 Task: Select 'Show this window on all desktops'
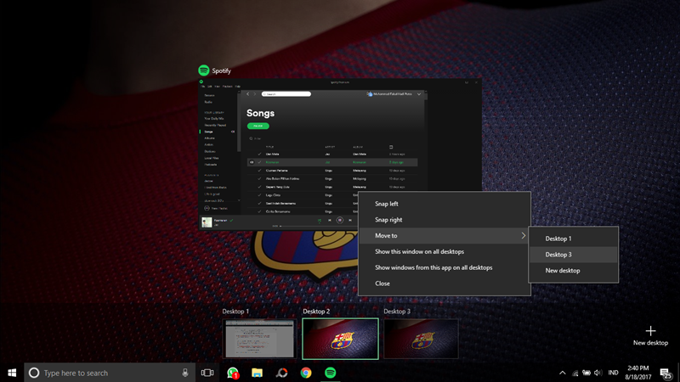(422, 251)
